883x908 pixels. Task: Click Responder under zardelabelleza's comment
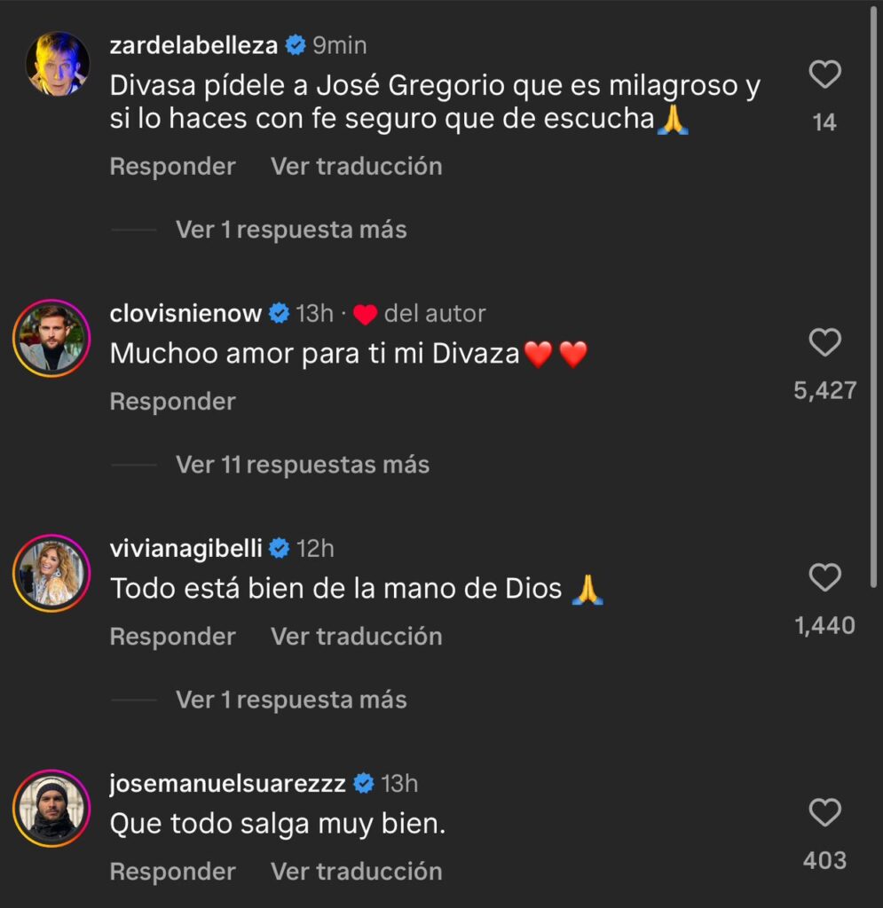(172, 167)
